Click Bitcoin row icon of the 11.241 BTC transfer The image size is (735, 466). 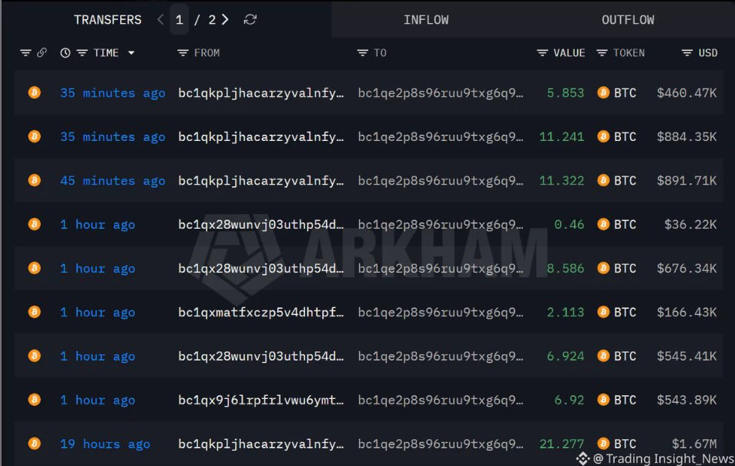tap(34, 136)
